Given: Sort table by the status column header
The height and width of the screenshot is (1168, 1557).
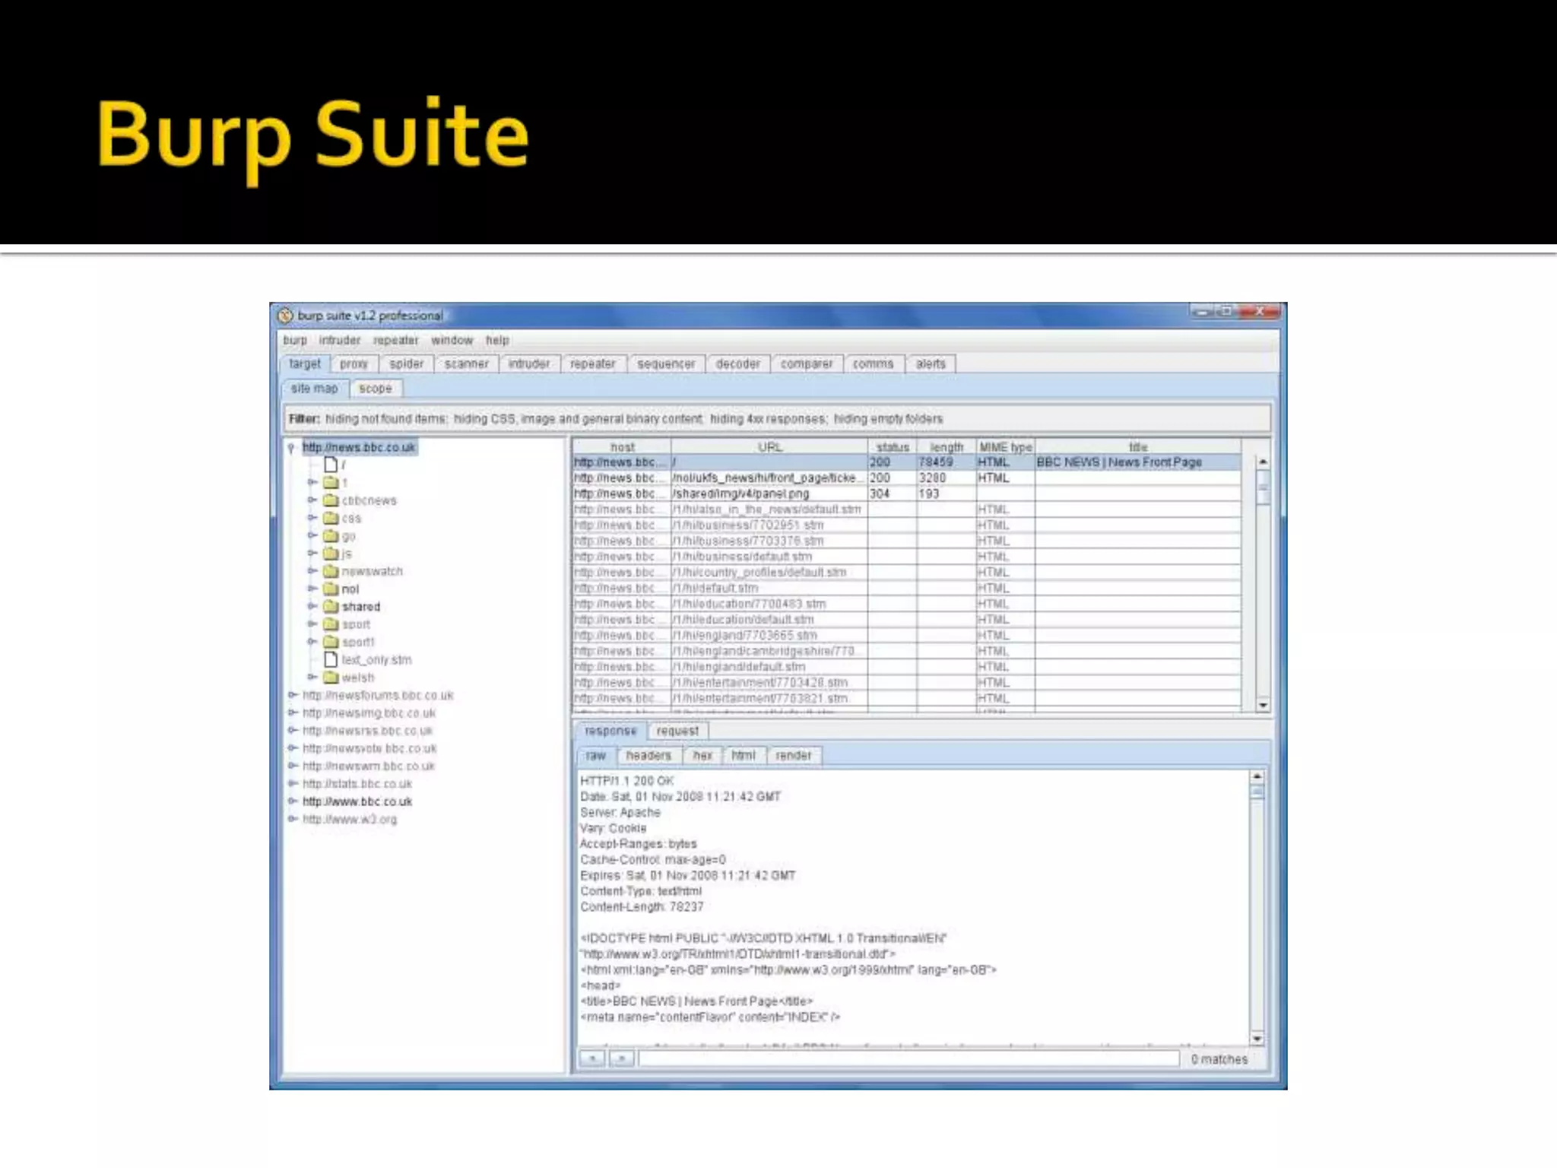Looking at the screenshot, I should [893, 447].
